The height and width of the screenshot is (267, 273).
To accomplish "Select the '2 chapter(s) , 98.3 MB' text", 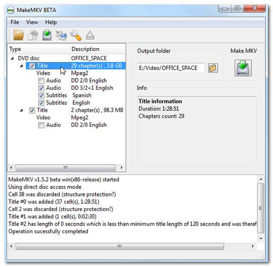I will [x=97, y=110].
